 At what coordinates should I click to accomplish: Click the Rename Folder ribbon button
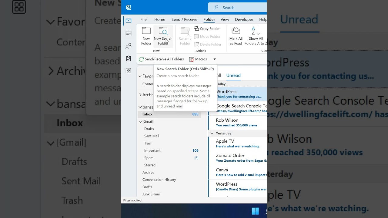click(x=185, y=36)
